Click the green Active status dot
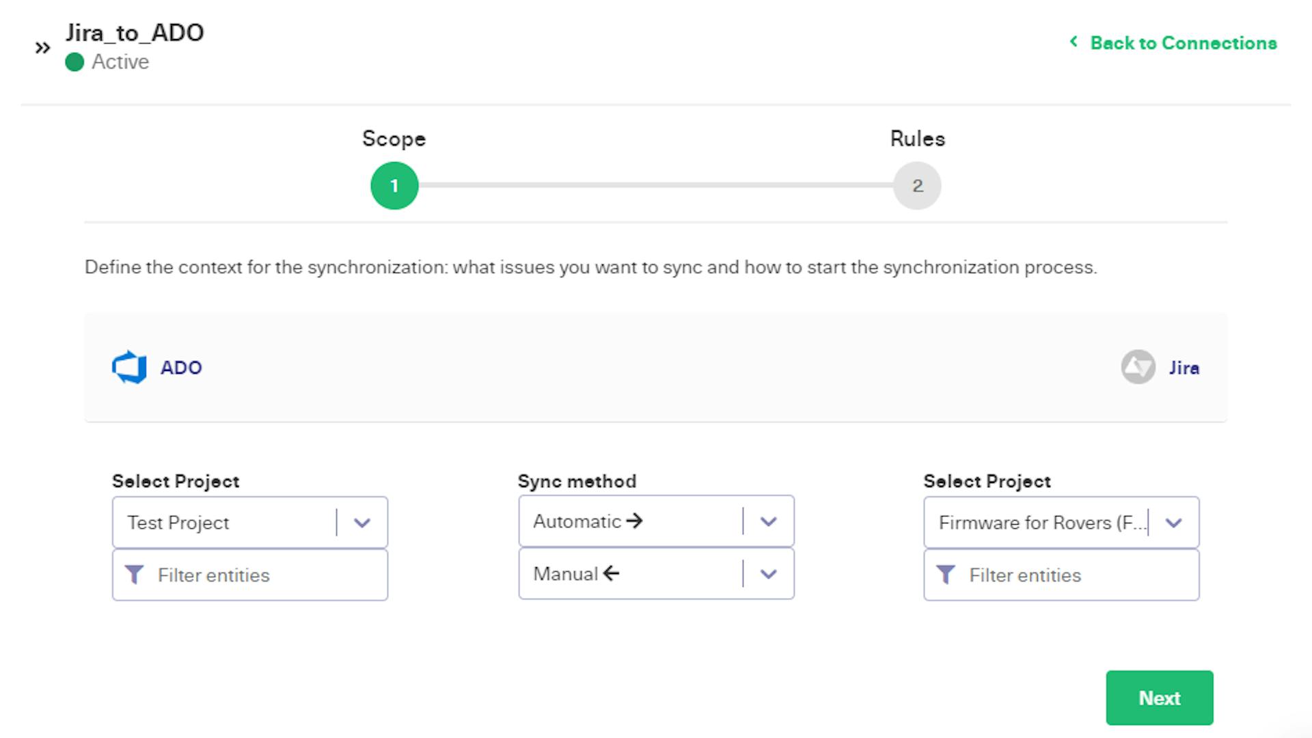Image resolution: width=1312 pixels, height=738 pixels. click(74, 62)
